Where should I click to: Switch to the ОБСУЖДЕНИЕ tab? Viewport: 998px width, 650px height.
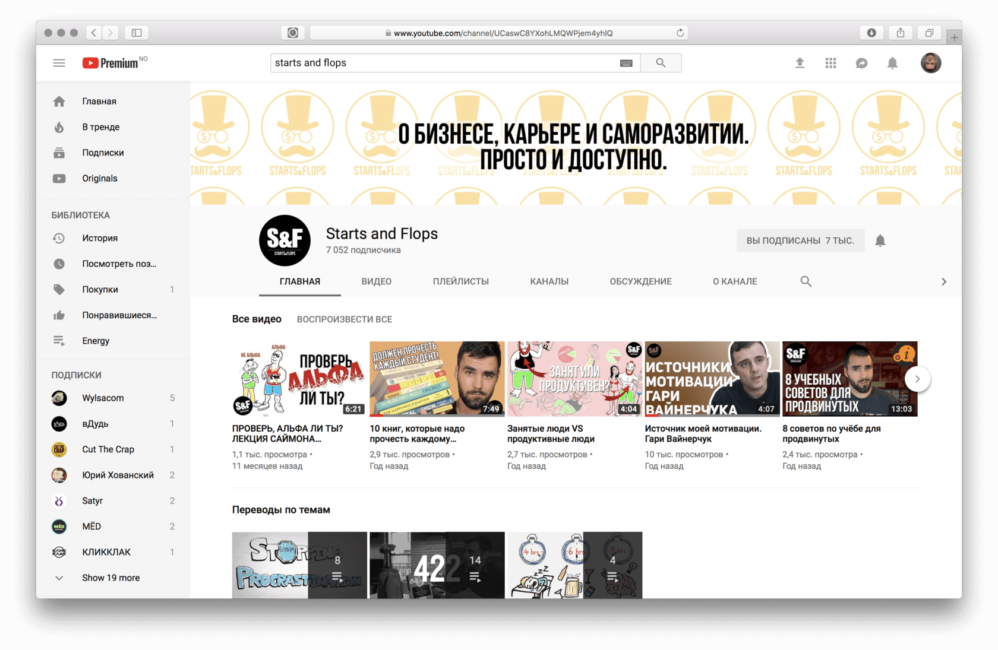coord(641,281)
